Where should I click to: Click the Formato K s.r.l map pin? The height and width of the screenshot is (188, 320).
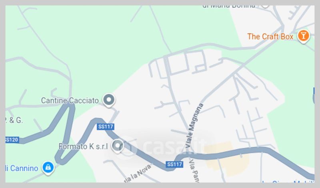118,146
